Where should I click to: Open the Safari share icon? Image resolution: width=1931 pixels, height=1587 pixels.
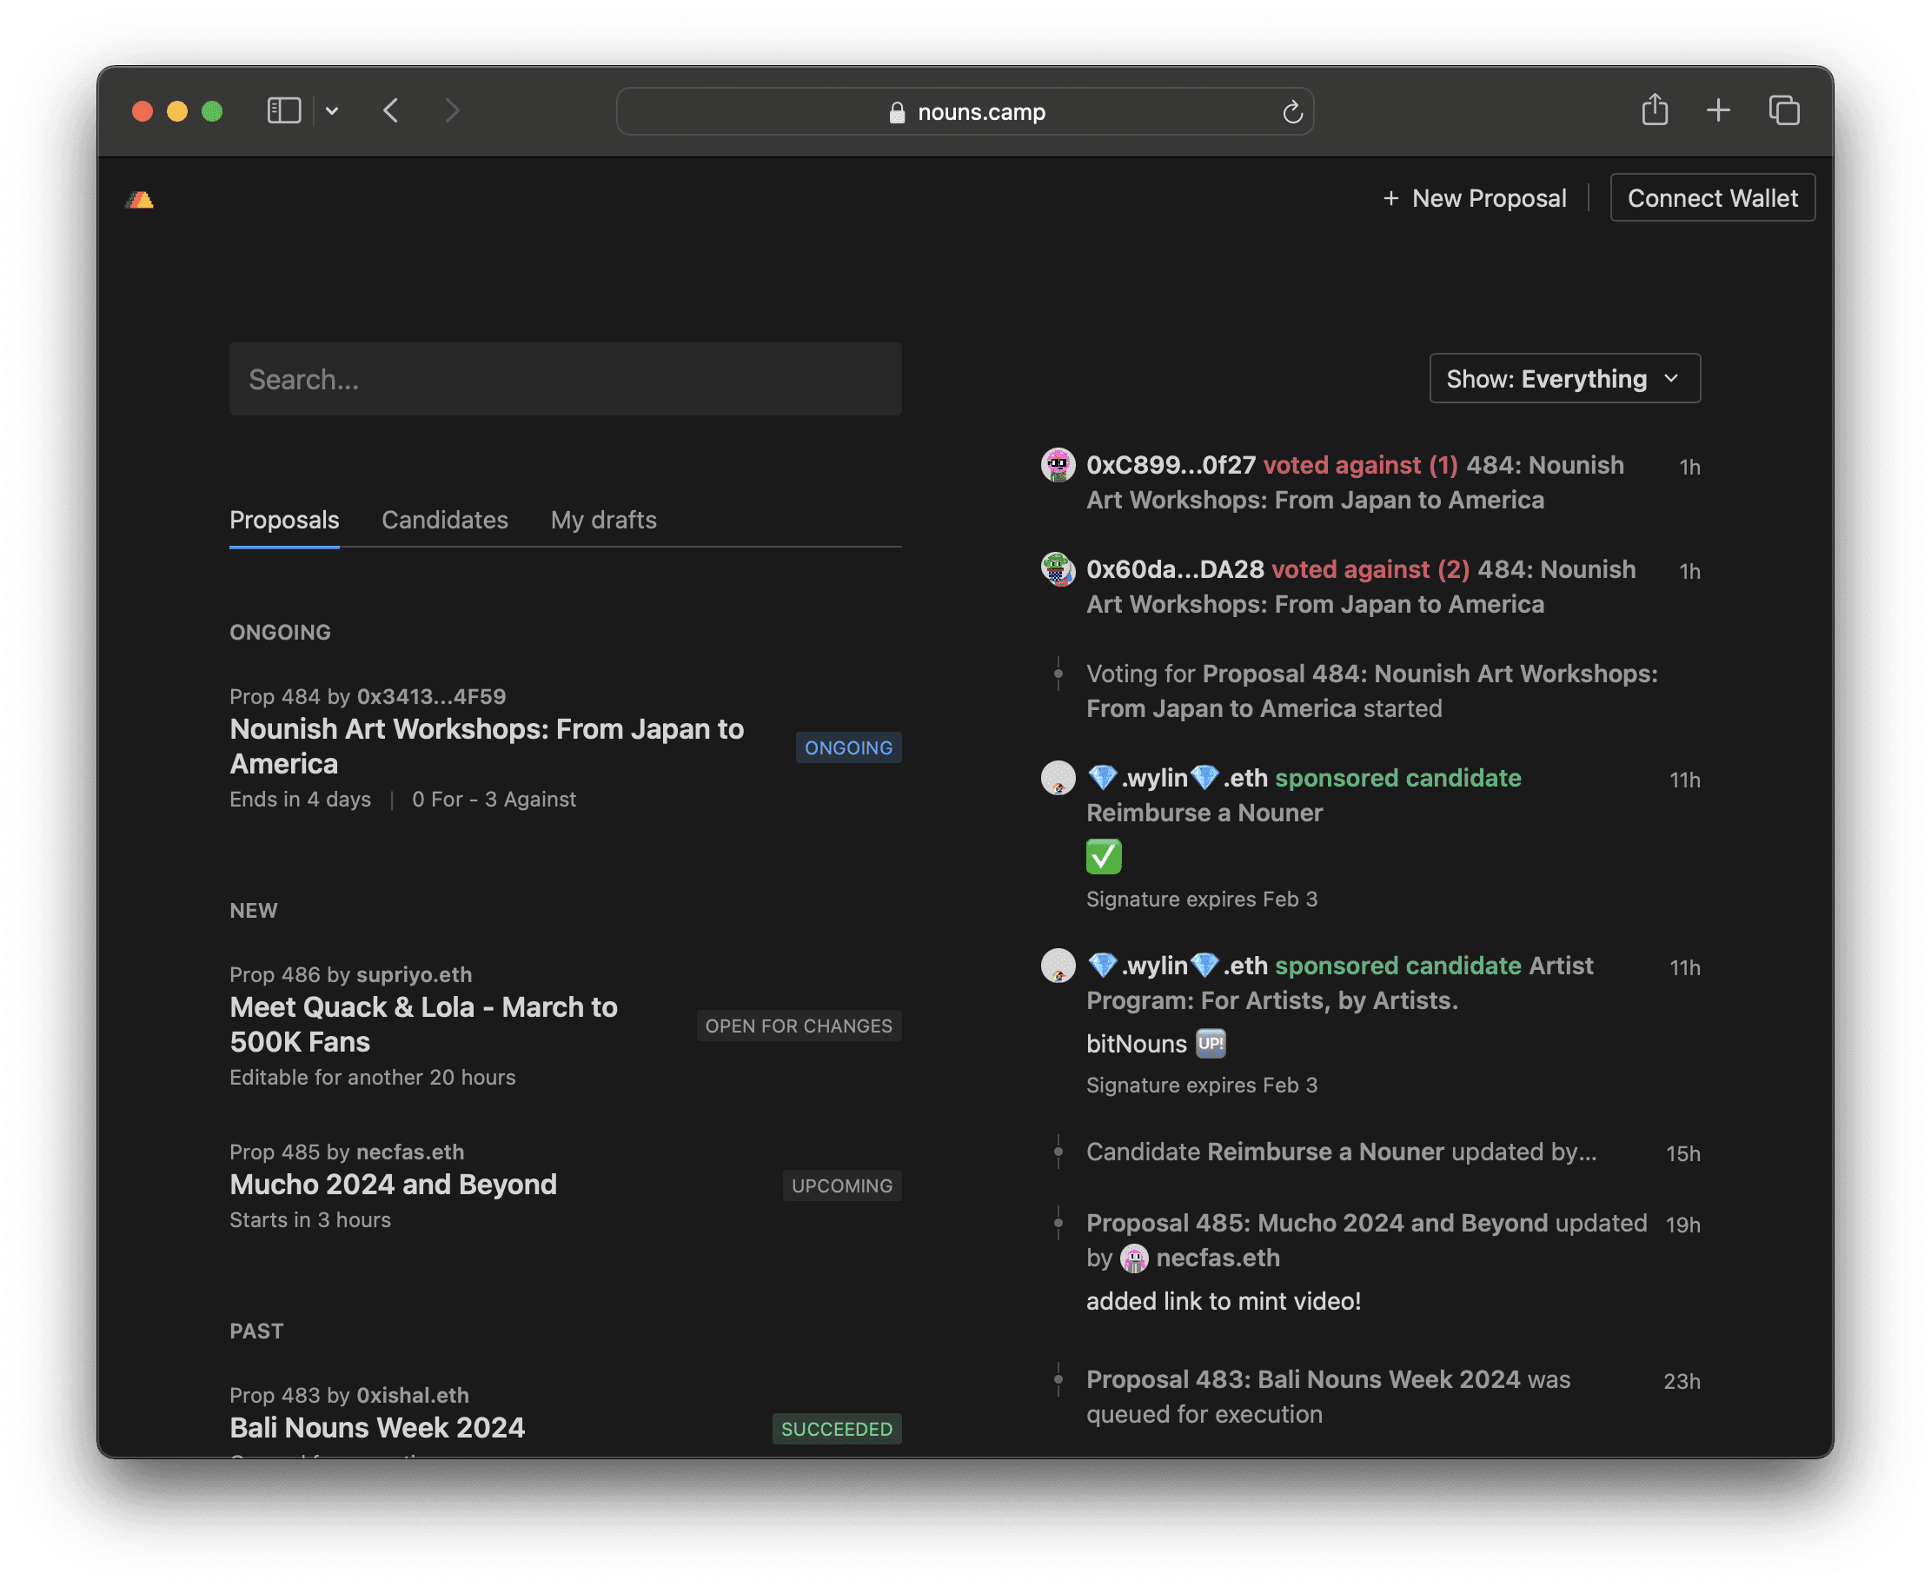pyautogui.click(x=1654, y=110)
